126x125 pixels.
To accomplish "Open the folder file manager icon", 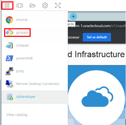I will tap(33, 6).
